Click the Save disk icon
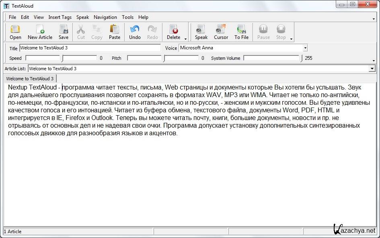 pos(64,32)
